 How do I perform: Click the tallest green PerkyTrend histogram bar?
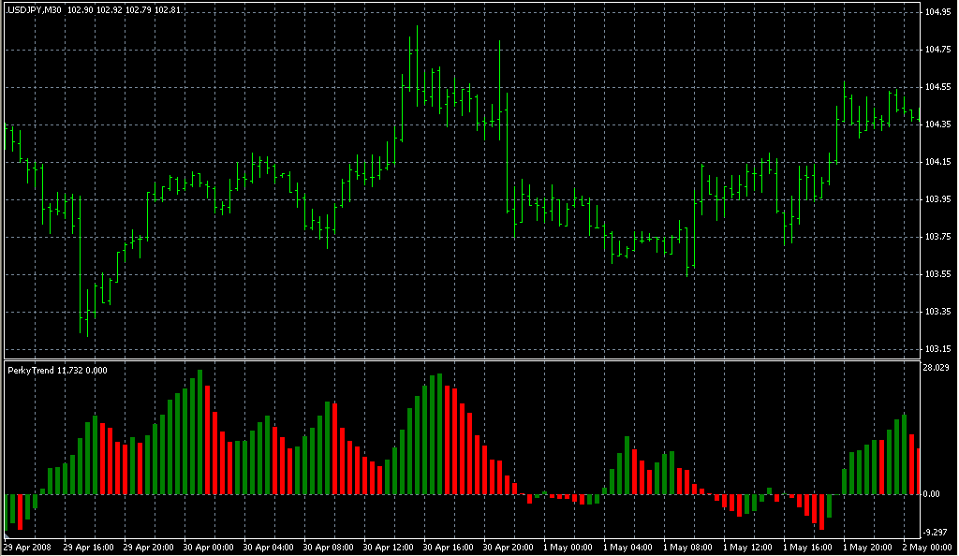(x=199, y=432)
